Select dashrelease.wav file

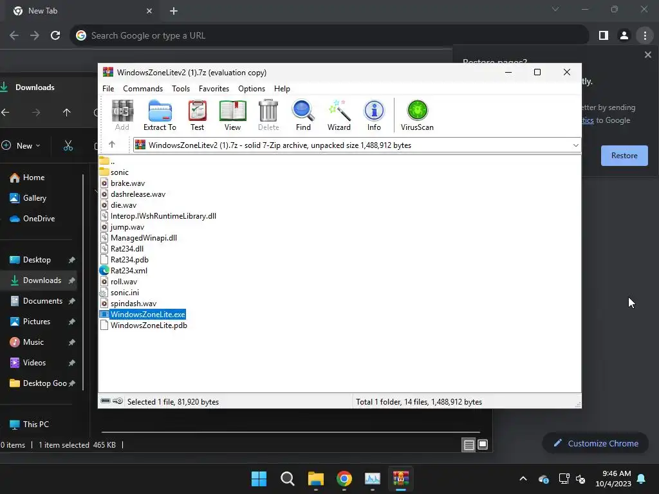tap(138, 194)
